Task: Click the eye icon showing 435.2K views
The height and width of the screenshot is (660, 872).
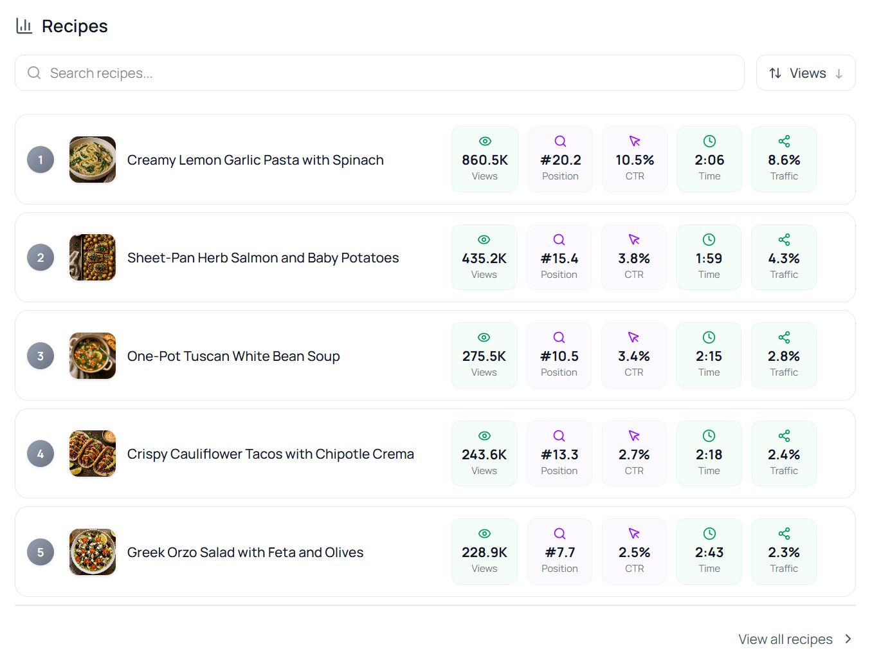Action: 484,239
